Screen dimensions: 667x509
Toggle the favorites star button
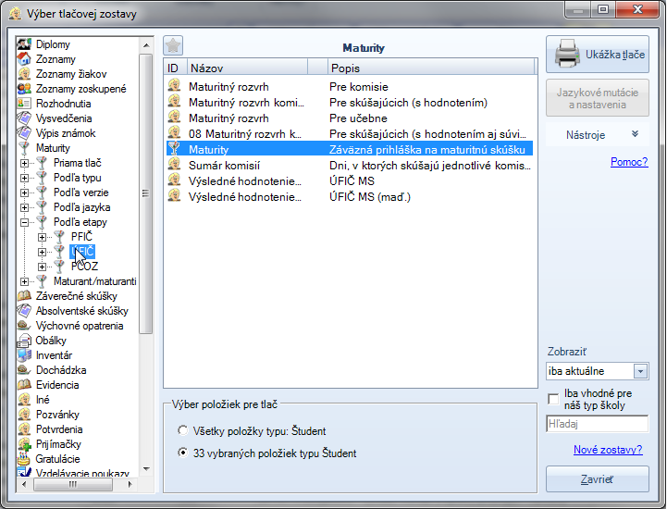click(173, 45)
